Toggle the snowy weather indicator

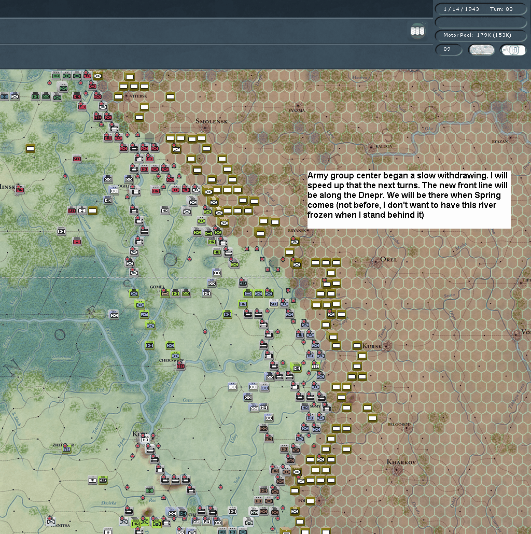pos(481,50)
